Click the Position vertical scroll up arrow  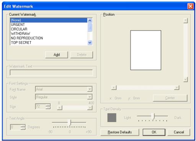pyautogui.click(x=186, y=21)
